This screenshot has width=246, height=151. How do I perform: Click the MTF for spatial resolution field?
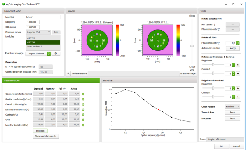coord(45,67)
